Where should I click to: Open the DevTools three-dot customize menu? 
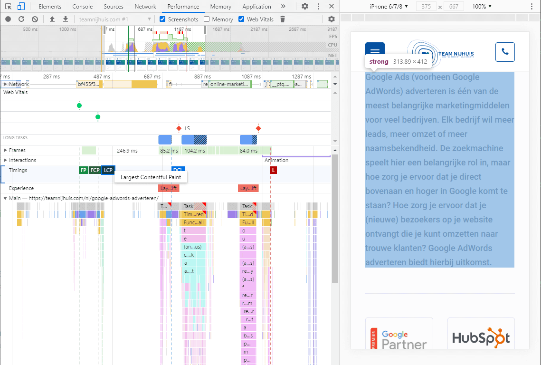tap(318, 6)
